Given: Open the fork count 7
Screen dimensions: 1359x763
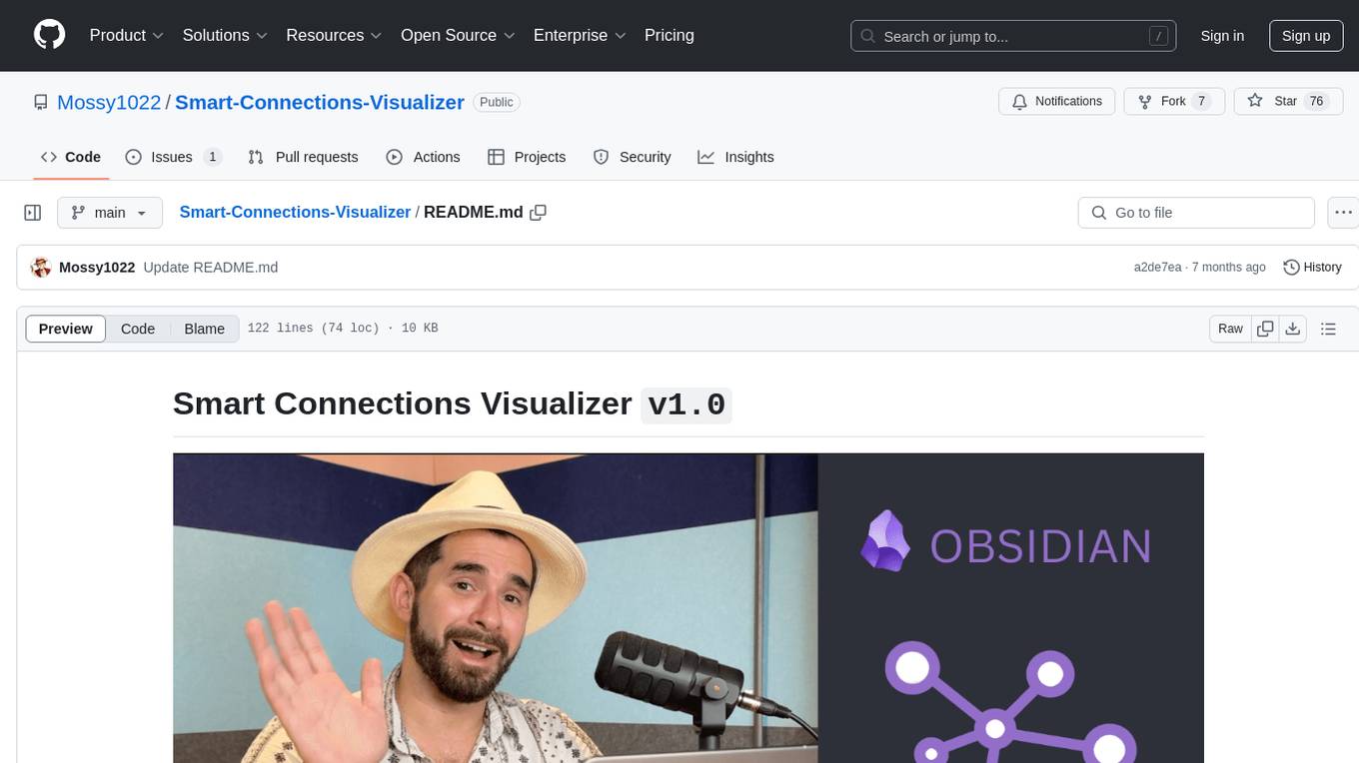Looking at the screenshot, I should pyautogui.click(x=1202, y=101).
